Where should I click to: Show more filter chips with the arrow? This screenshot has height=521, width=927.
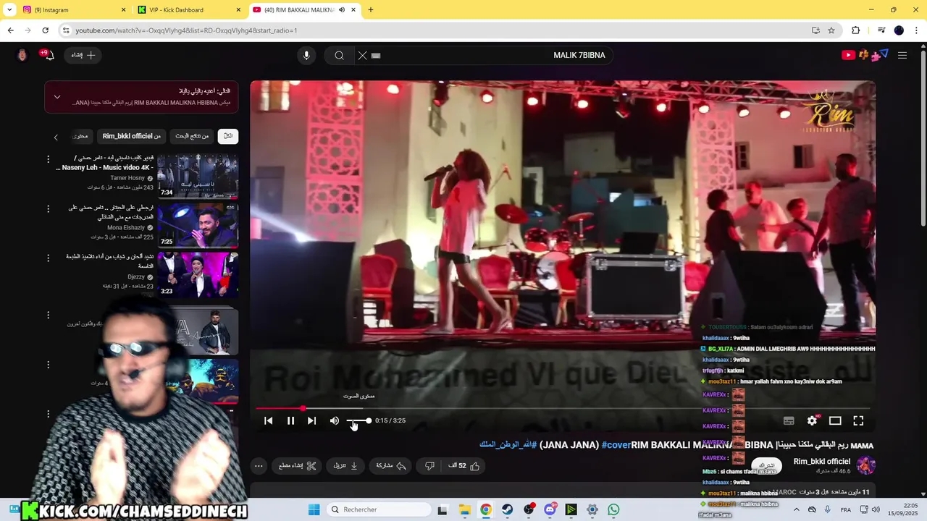[x=56, y=137]
